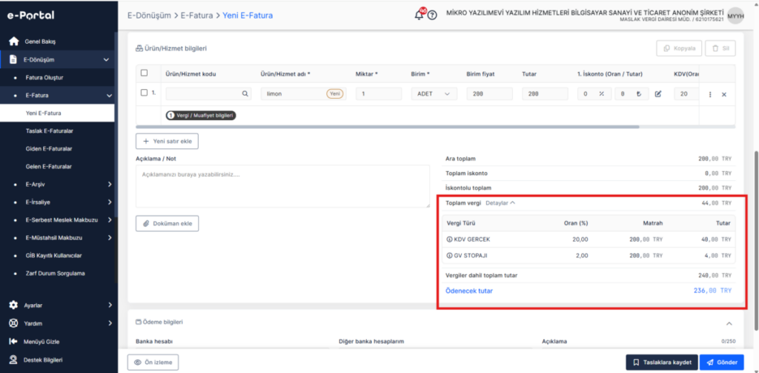Click the Doküman ekle button

pyautogui.click(x=167, y=224)
